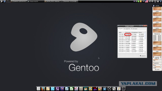Select the 2015-08-16 row
162x91 pixels.
click(x=131, y=40)
